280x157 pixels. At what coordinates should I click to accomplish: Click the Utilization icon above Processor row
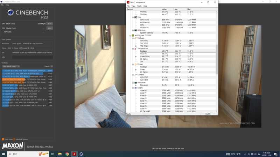click(135, 83)
